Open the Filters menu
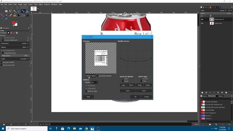Image resolution: width=233 pixels, height=131 pixels. coord(40,4)
